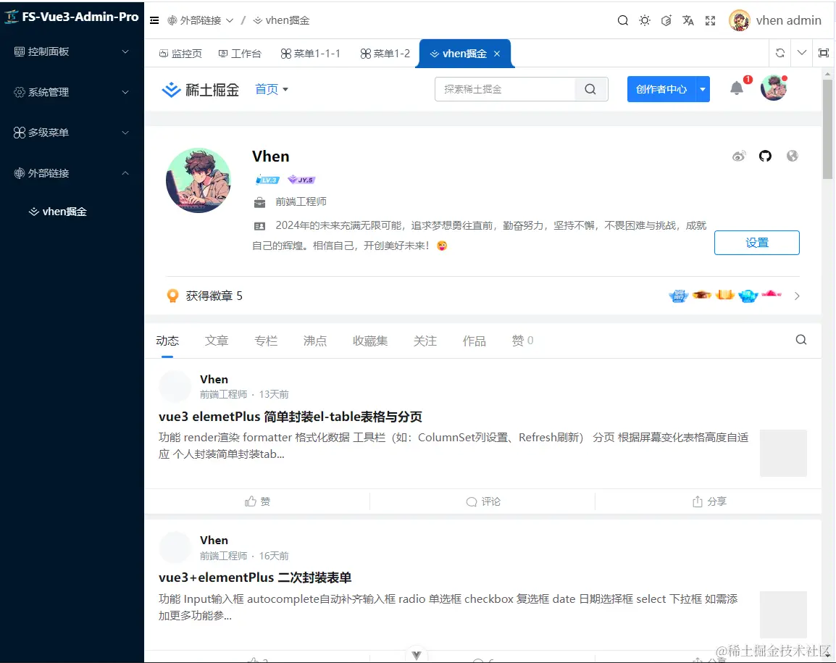
Task: Select the 作品 profile tab
Action: (x=474, y=341)
